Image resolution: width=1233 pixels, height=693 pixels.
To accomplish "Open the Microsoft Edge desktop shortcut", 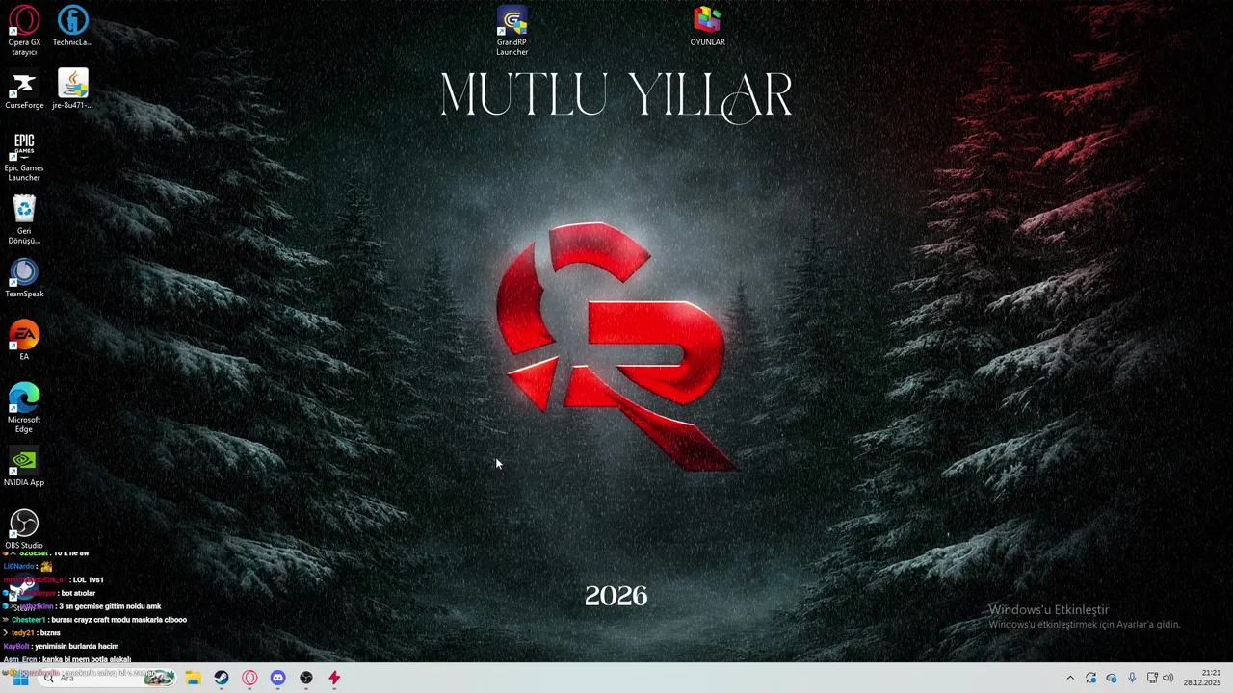I will point(24,408).
